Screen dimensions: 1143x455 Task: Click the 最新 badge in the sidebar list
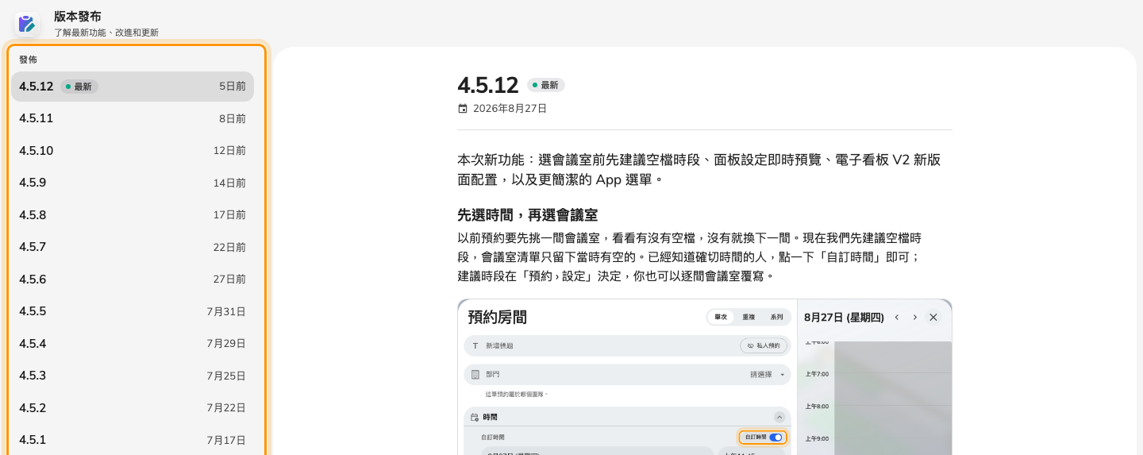(79, 87)
